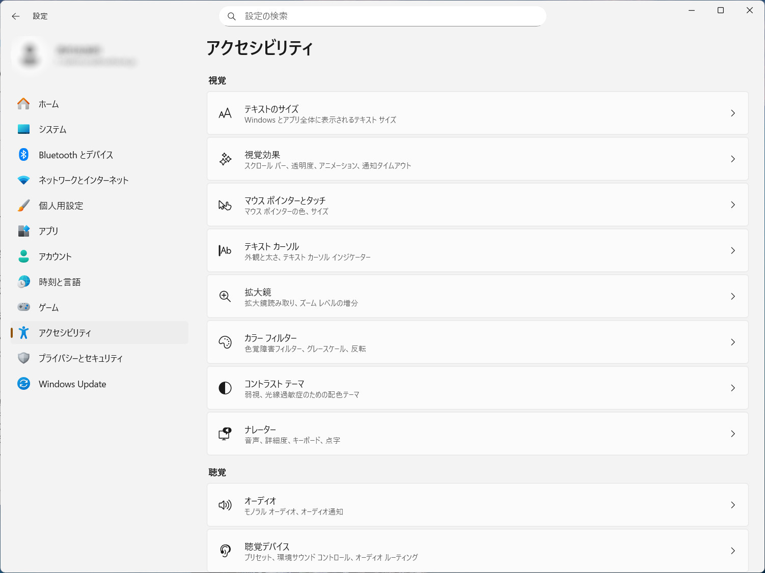Click '色覚障害フィルター、グレースケール、反転' description

coord(305,349)
